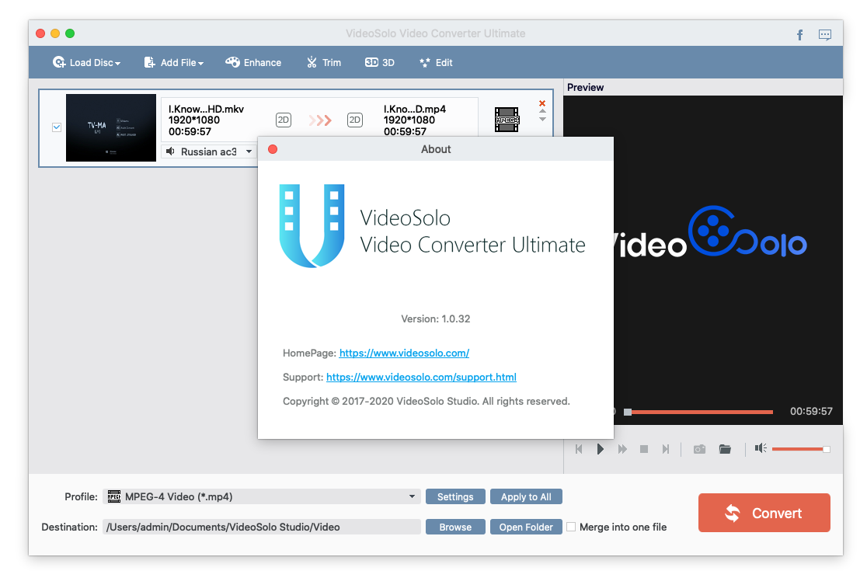Click the MPEG4 output format icon

[507, 119]
